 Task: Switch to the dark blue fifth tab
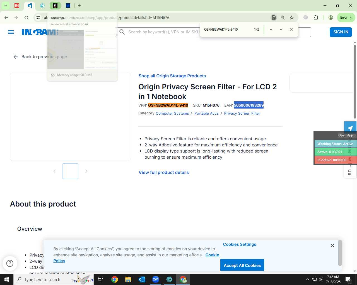coord(68,6)
